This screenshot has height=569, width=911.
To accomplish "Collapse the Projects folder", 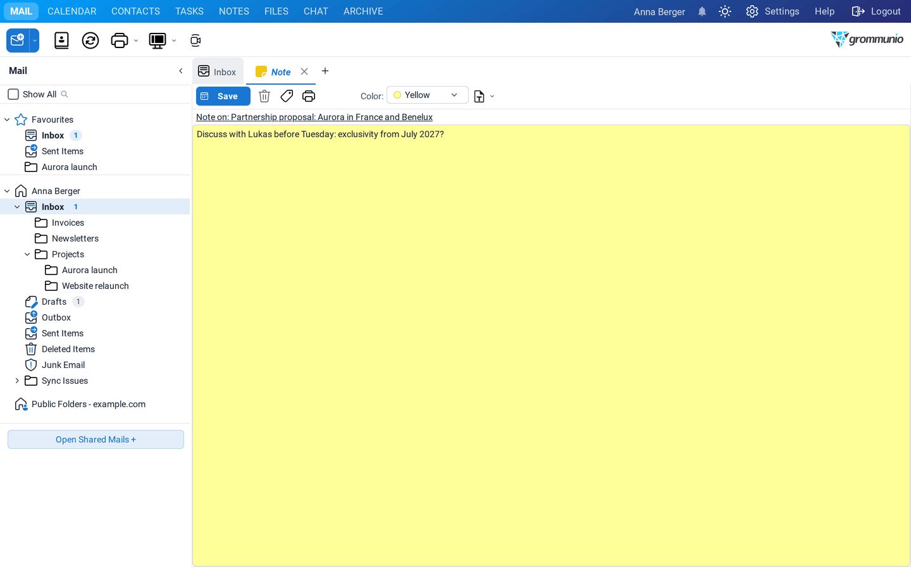I will (x=27, y=254).
